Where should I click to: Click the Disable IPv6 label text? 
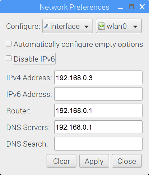[34, 59]
